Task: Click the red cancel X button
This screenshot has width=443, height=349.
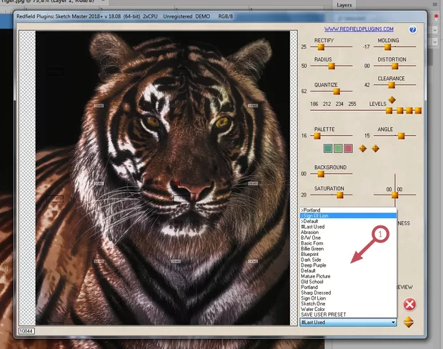Action: click(x=409, y=304)
